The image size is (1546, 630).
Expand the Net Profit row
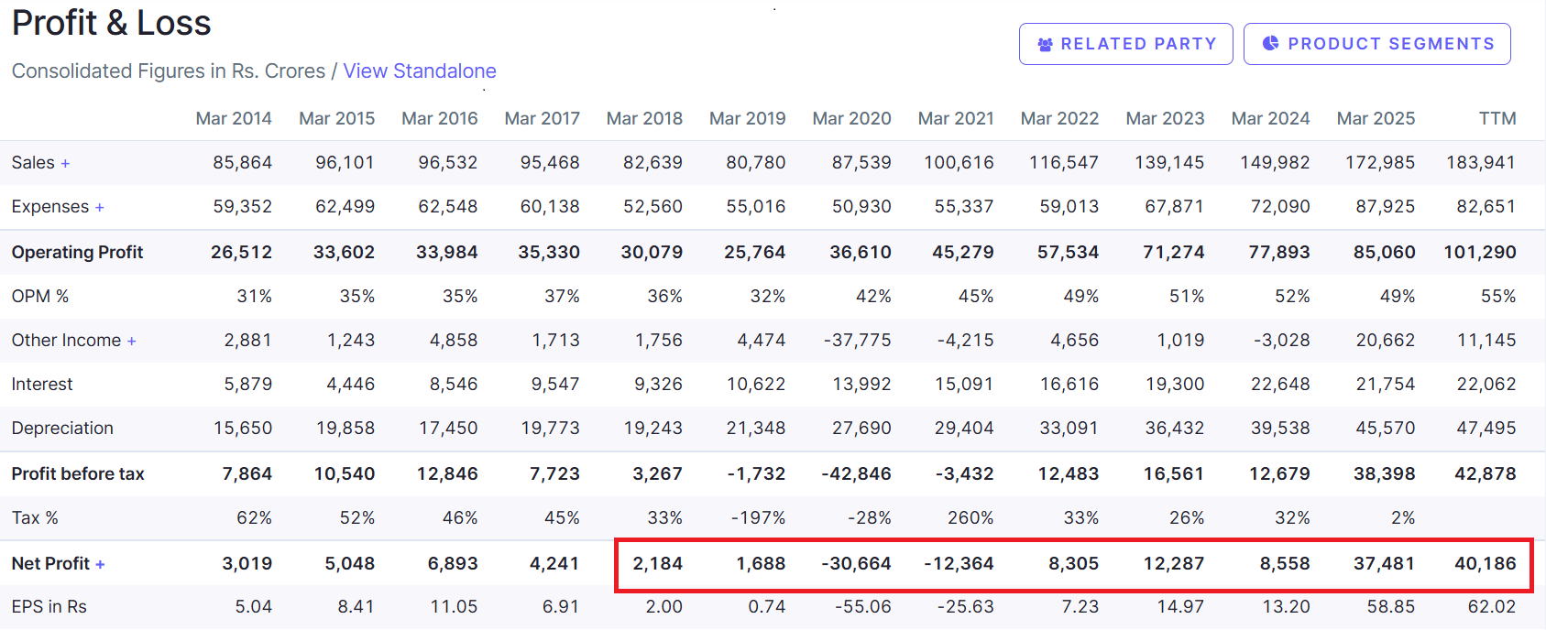(x=100, y=565)
